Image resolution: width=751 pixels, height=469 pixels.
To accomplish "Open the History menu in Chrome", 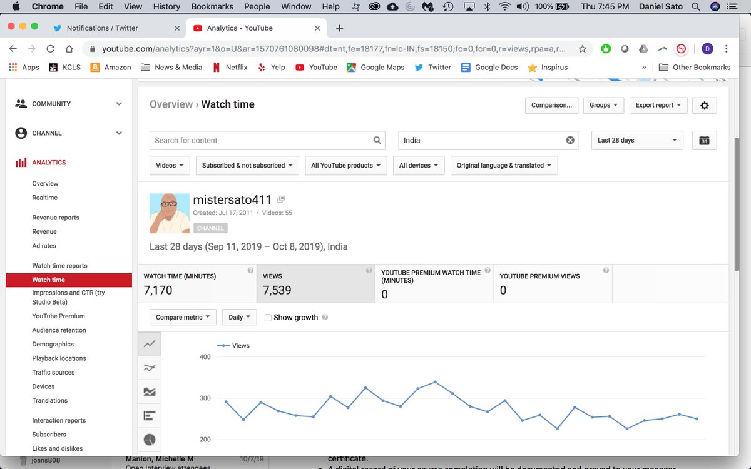I will (166, 6).
